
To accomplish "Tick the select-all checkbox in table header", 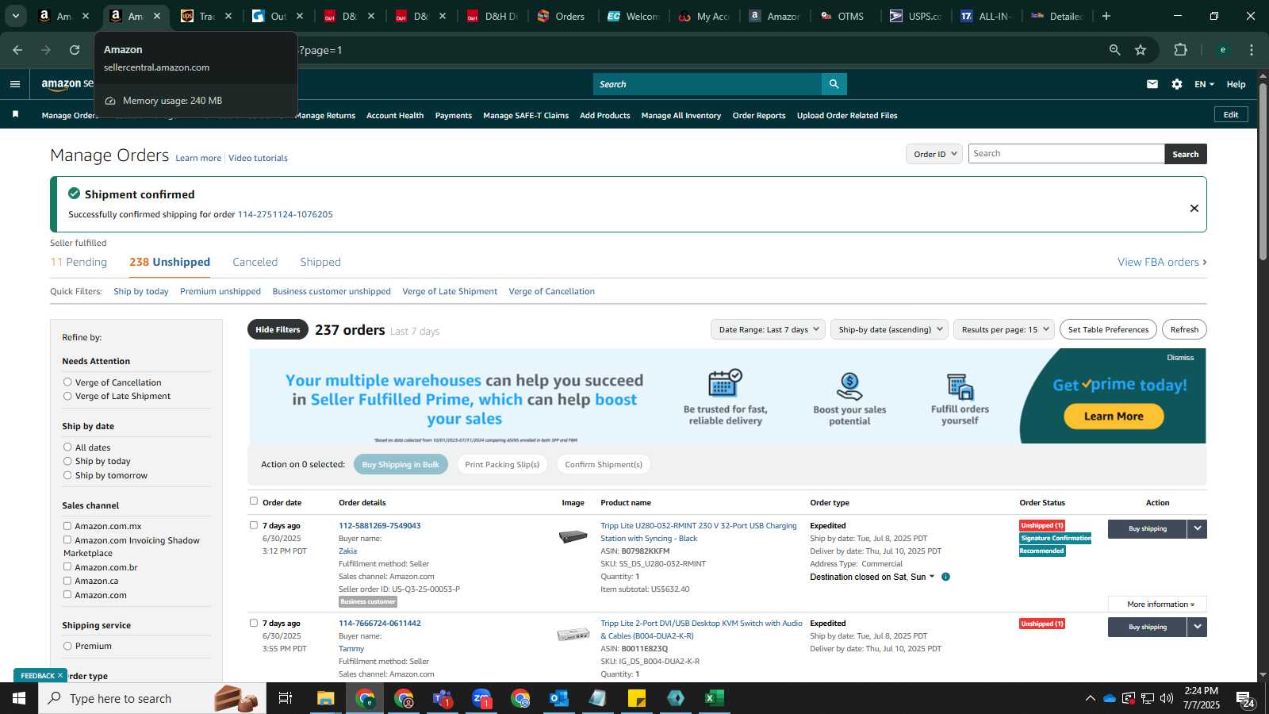I will click(x=254, y=501).
